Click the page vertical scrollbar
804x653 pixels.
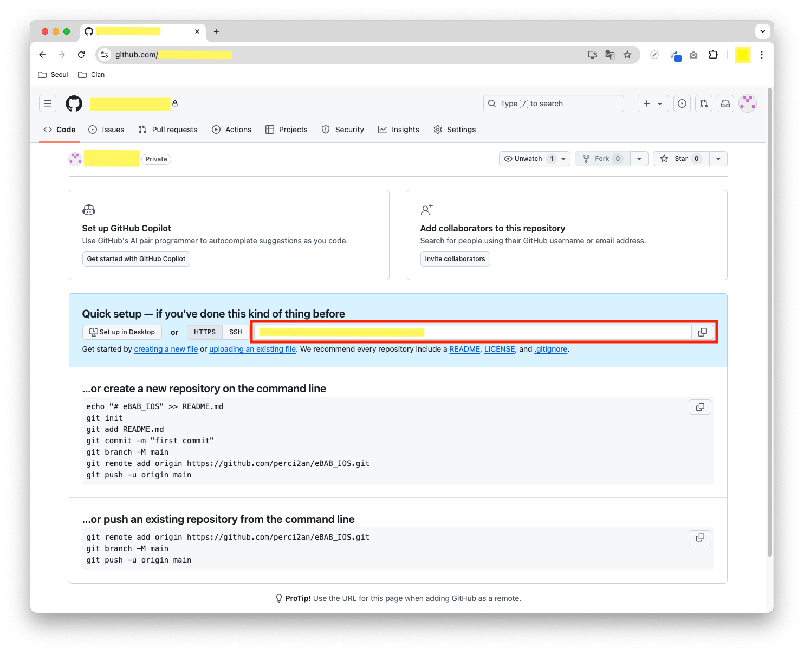coord(770,322)
